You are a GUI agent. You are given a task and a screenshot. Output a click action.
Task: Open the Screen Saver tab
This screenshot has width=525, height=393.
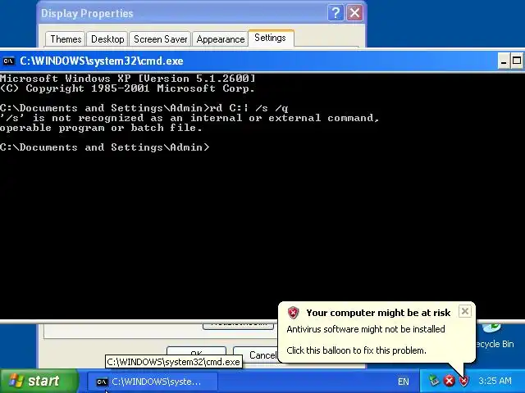coord(161,39)
